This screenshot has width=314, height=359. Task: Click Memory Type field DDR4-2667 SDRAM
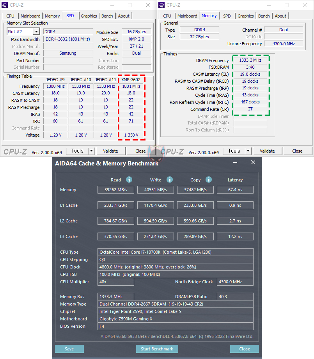175,304
